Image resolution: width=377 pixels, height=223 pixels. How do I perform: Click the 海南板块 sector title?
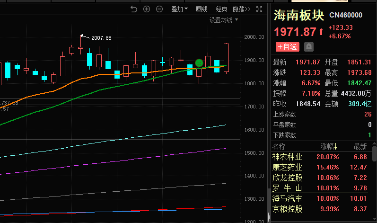coord(299,15)
